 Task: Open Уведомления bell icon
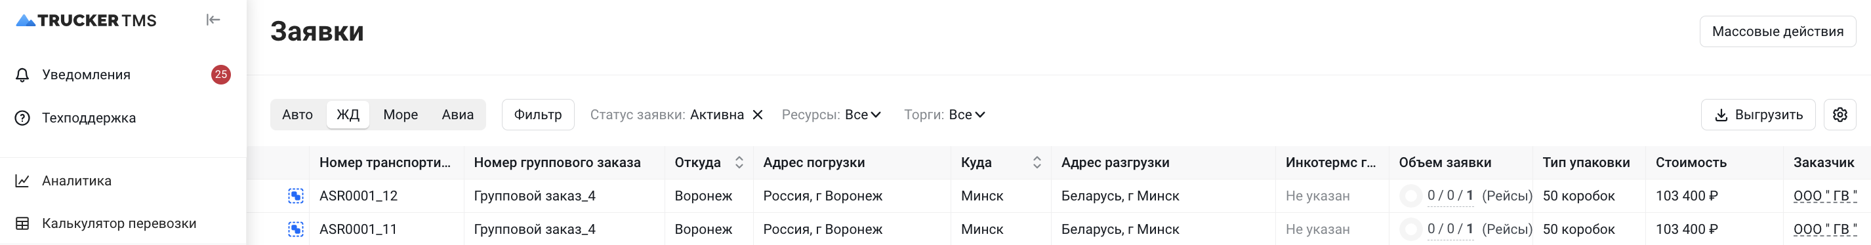click(x=22, y=75)
